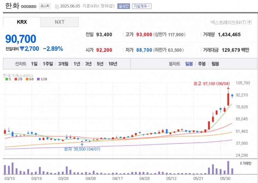Click the -2.89% change rate
The image size is (258, 183).
(x=53, y=49)
